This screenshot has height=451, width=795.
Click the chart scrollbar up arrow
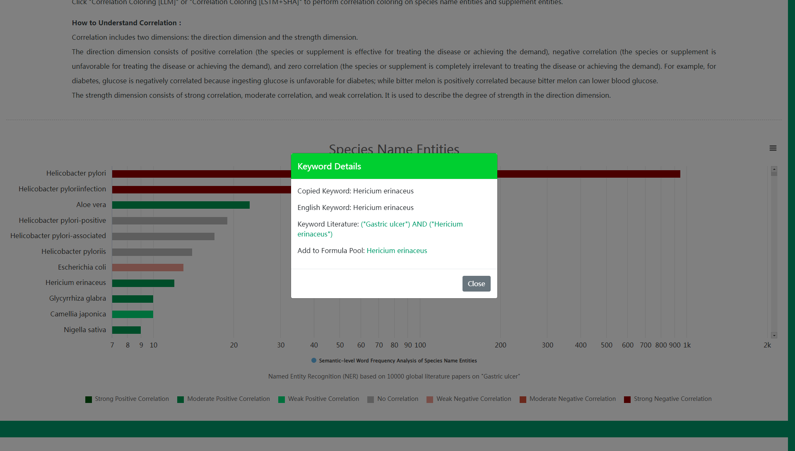(774, 169)
